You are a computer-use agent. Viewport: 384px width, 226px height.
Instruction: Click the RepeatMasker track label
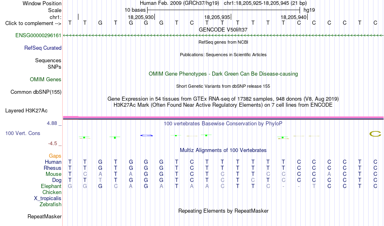tap(44, 217)
